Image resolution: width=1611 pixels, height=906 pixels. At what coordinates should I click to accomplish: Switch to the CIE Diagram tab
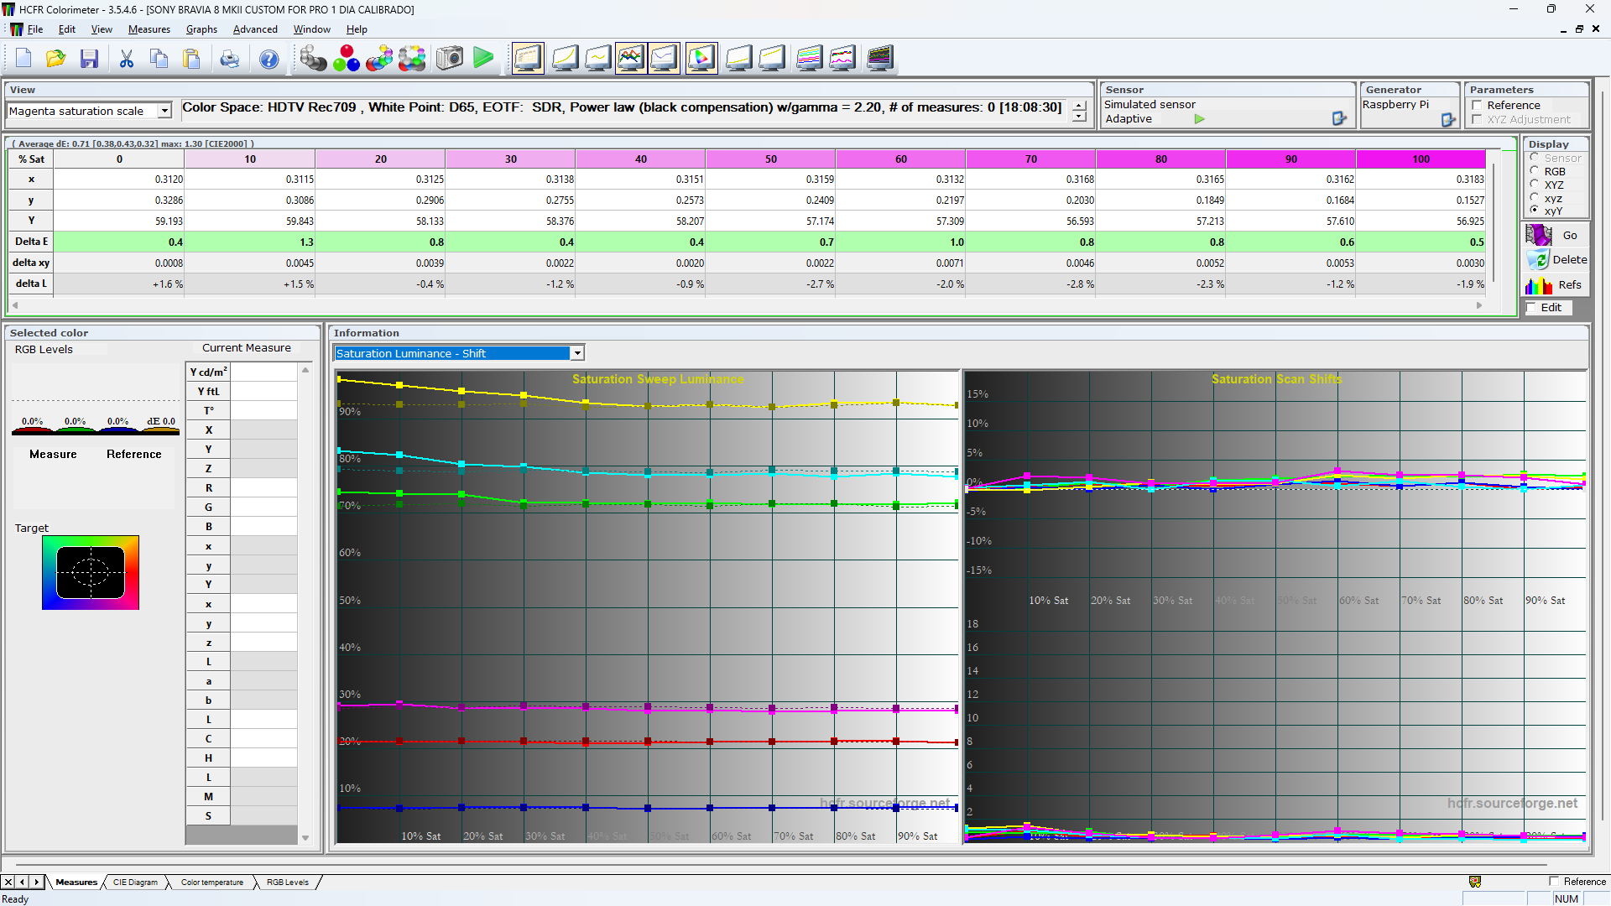click(135, 883)
